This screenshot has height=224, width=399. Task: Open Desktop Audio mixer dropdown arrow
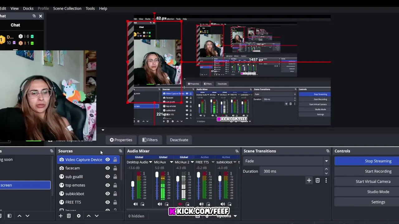(150, 162)
